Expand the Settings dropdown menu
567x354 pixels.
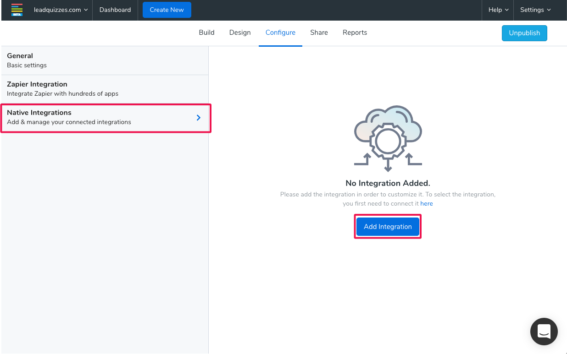point(535,10)
